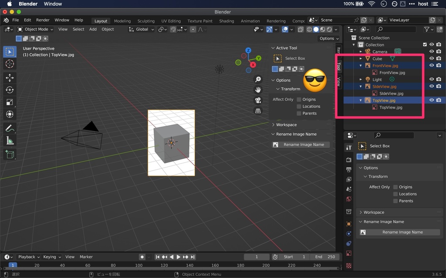The height and width of the screenshot is (278, 446).
Task: Disable the Camera render visibility camera icon
Action: pyautogui.click(x=439, y=52)
